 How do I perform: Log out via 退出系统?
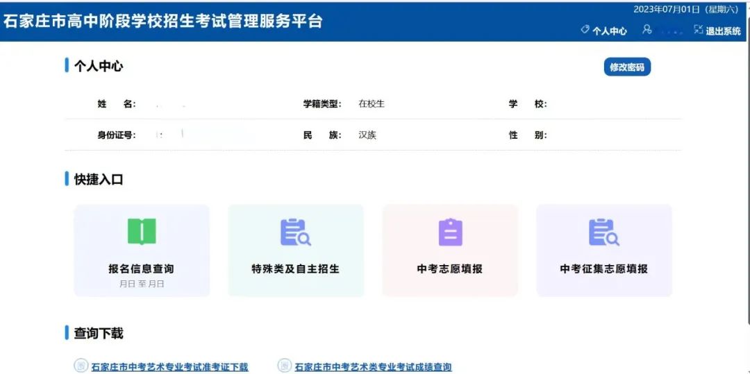(x=723, y=31)
